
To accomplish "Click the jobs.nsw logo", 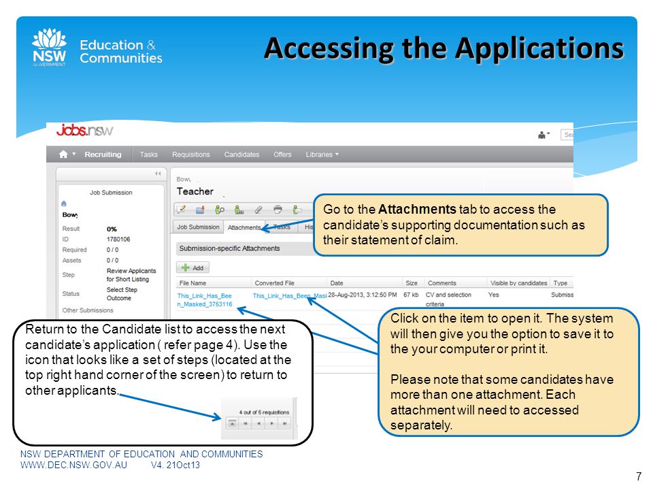I will pos(84,131).
